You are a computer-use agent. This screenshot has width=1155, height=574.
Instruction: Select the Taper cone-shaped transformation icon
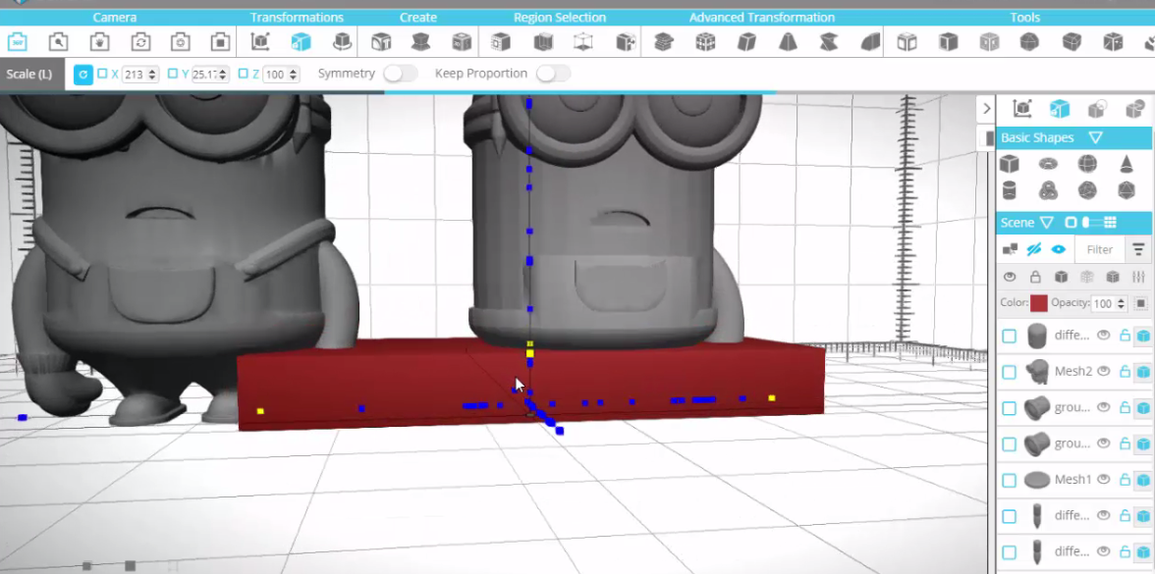click(788, 42)
